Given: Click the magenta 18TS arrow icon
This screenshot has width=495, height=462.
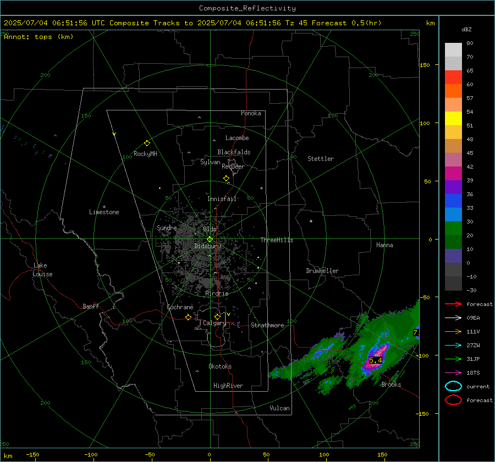Looking at the screenshot, I should tap(453, 373).
